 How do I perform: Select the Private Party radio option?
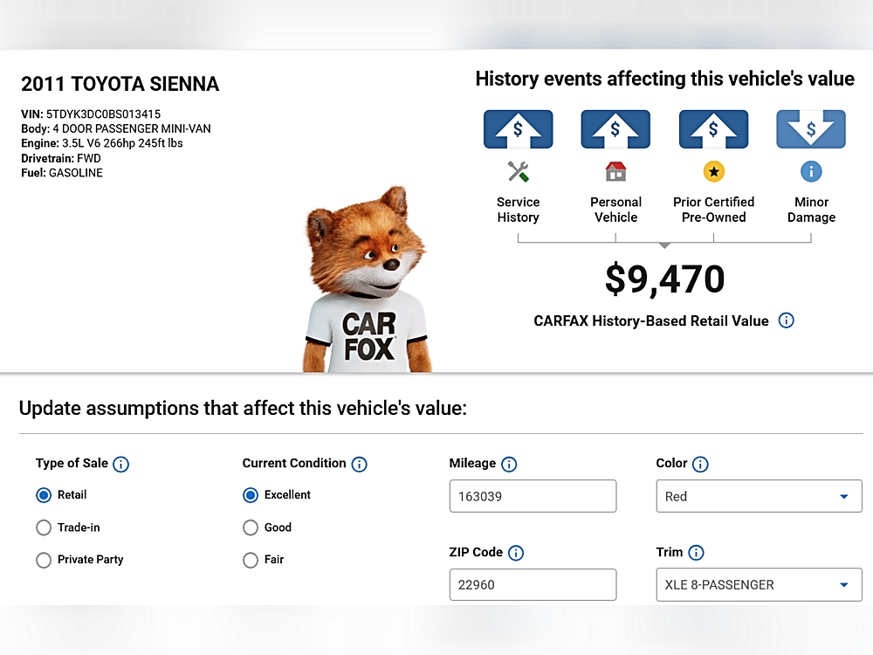click(x=44, y=560)
